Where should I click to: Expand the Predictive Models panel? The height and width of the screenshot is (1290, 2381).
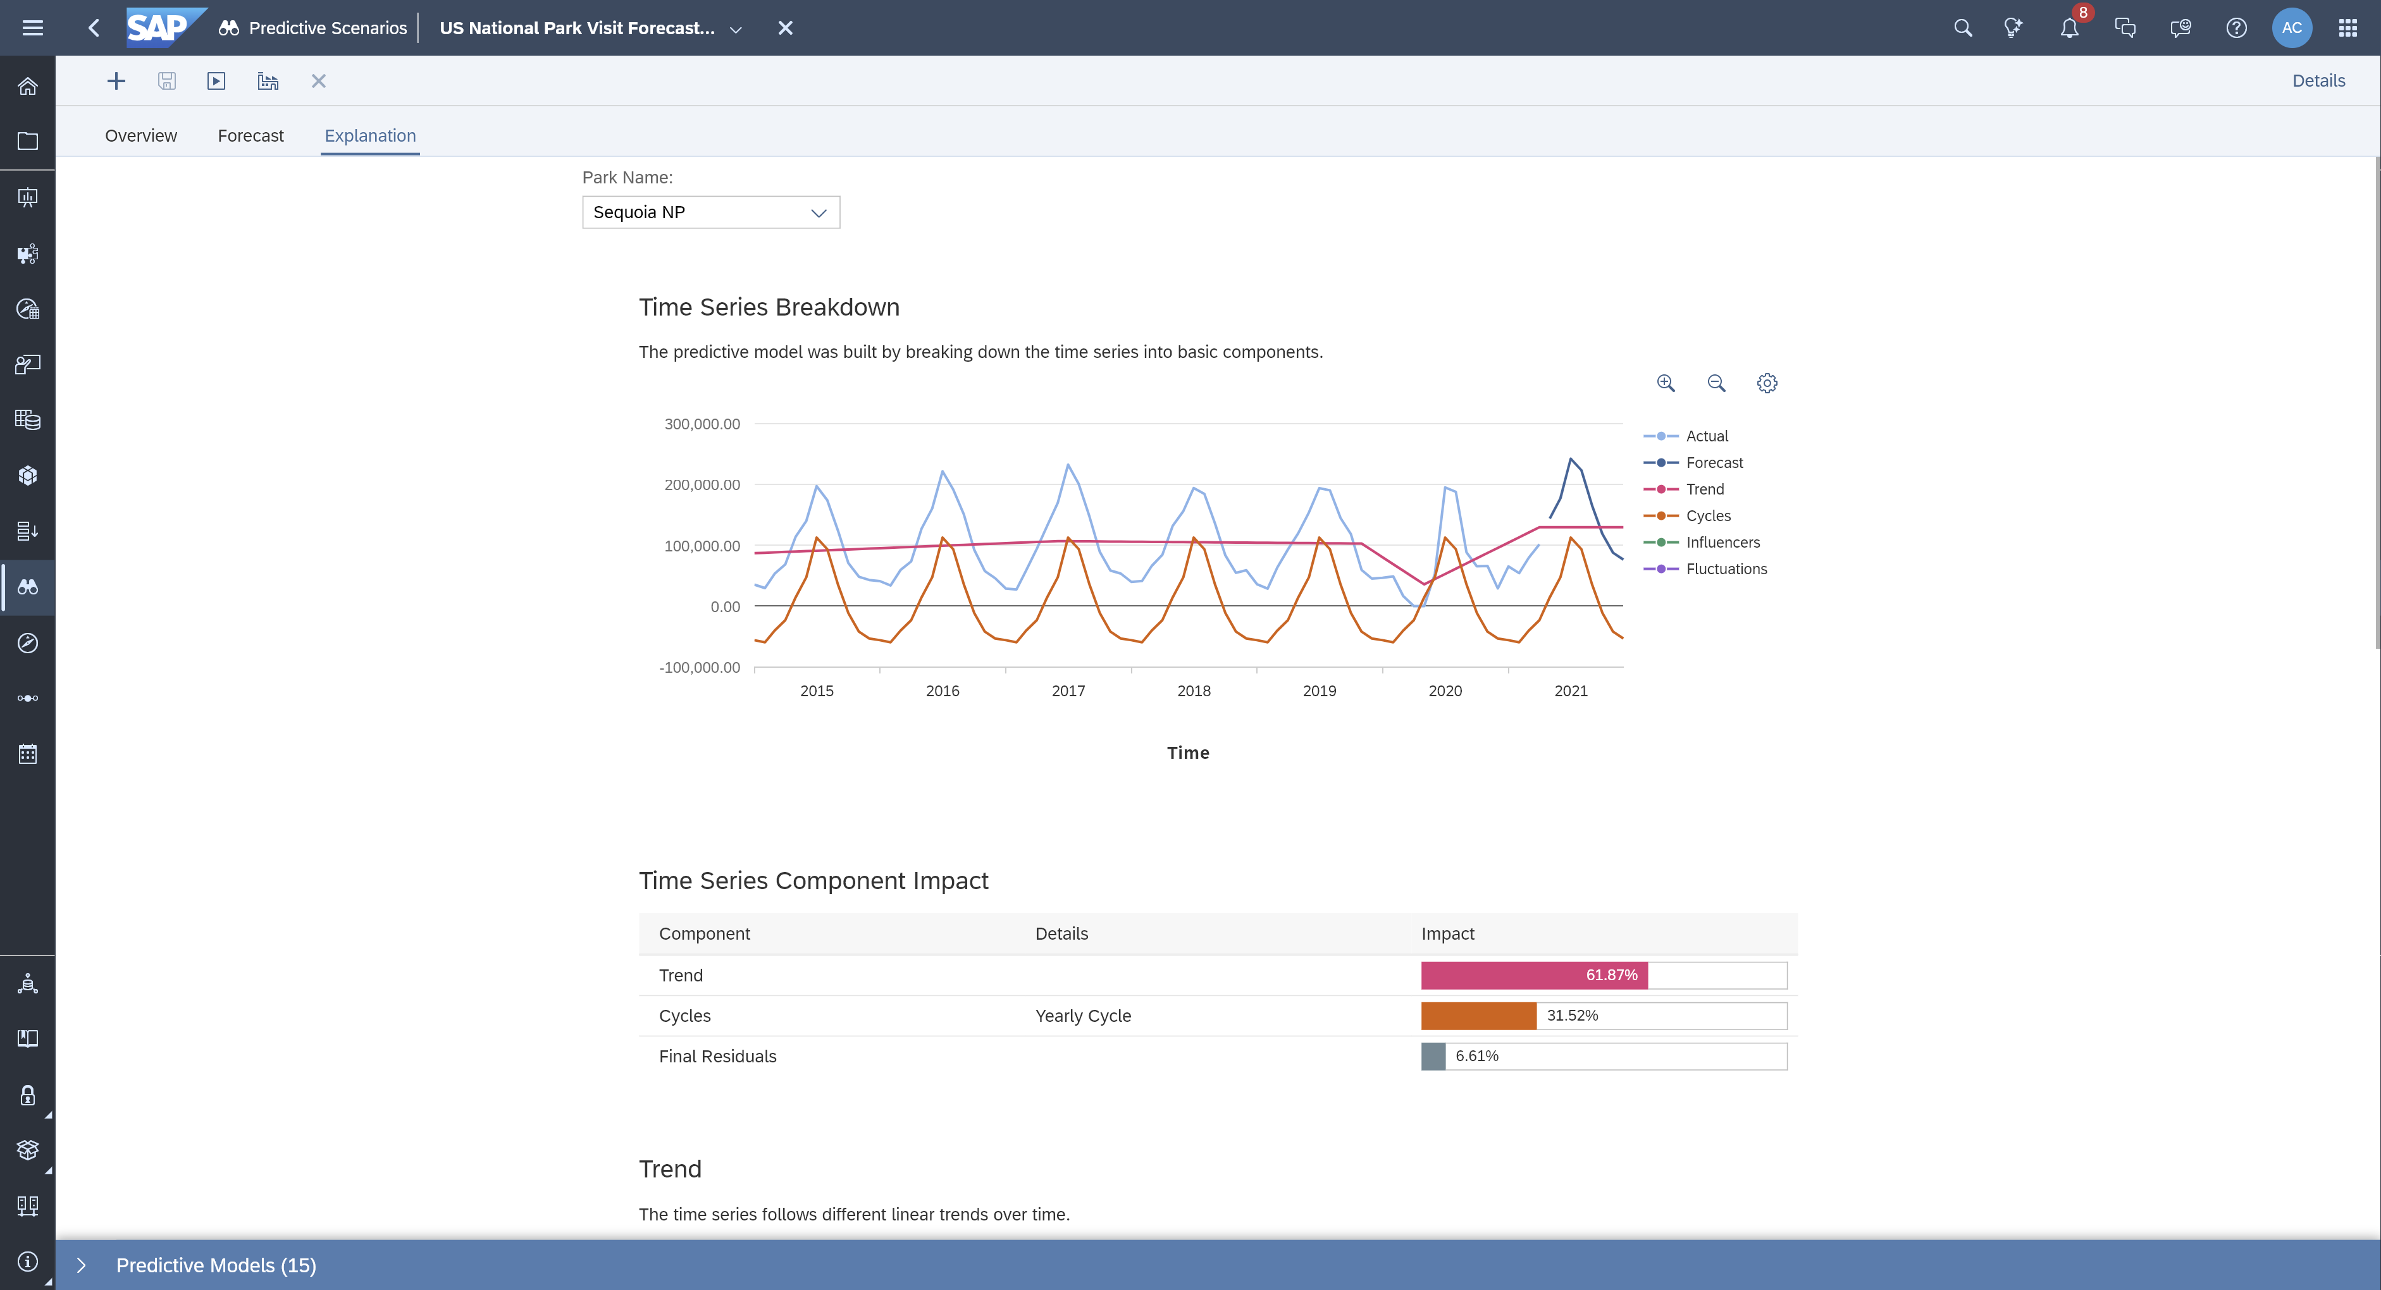coord(82,1265)
